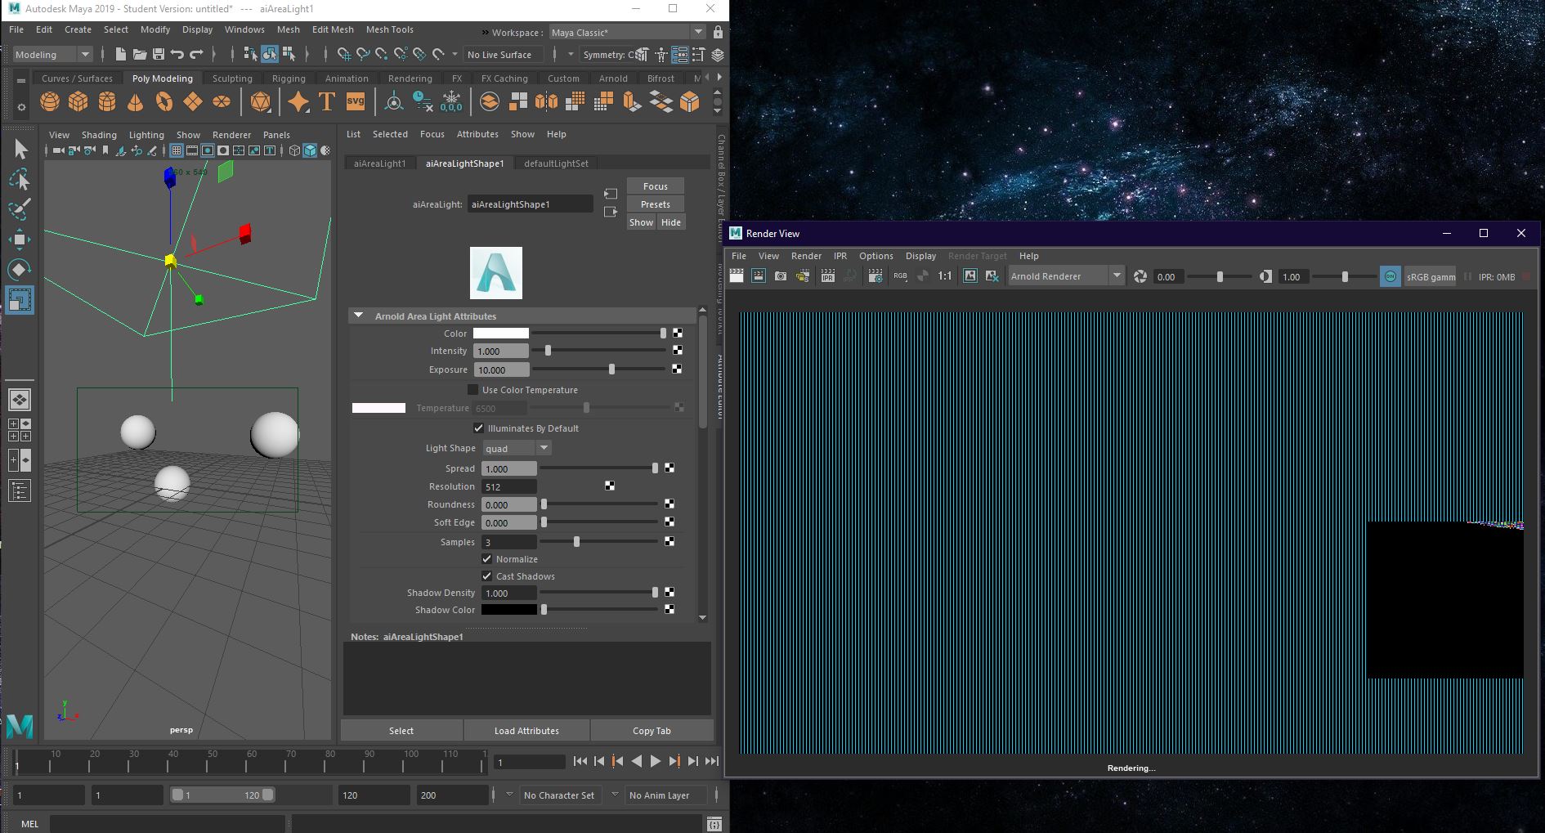Click the Exposure slider track
This screenshot has width=1545, height=833.
click(x=599, y=369)
